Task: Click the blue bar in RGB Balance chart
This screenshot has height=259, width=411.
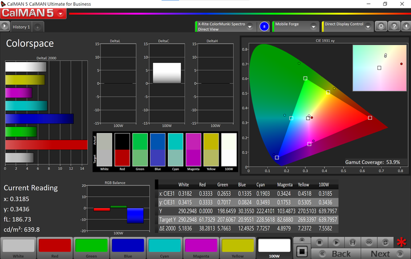Action: pyautogui.click(x=135, y=216)
